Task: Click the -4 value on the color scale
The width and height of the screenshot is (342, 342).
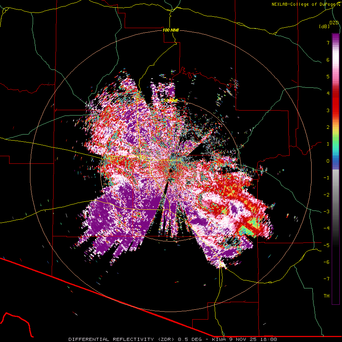Action: tap(326, 228)
